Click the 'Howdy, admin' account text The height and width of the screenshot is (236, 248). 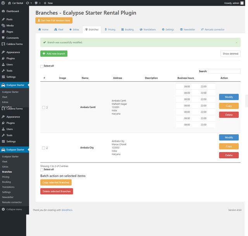(x=232, y=3)
